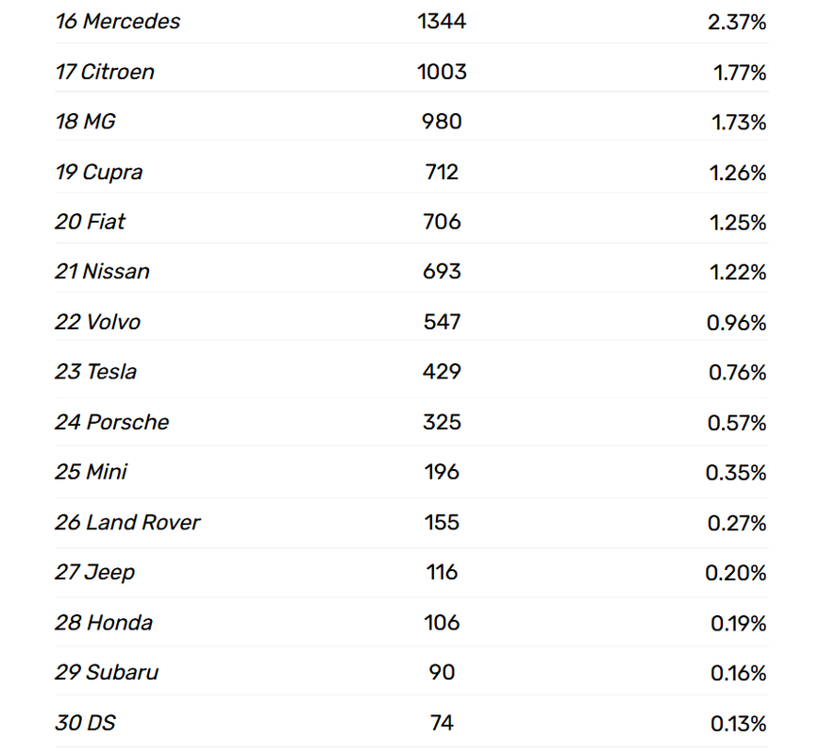This screenshot has height=755, width=836.
Task: Click Tesla's sales count 429
Action: click(442, 372)
